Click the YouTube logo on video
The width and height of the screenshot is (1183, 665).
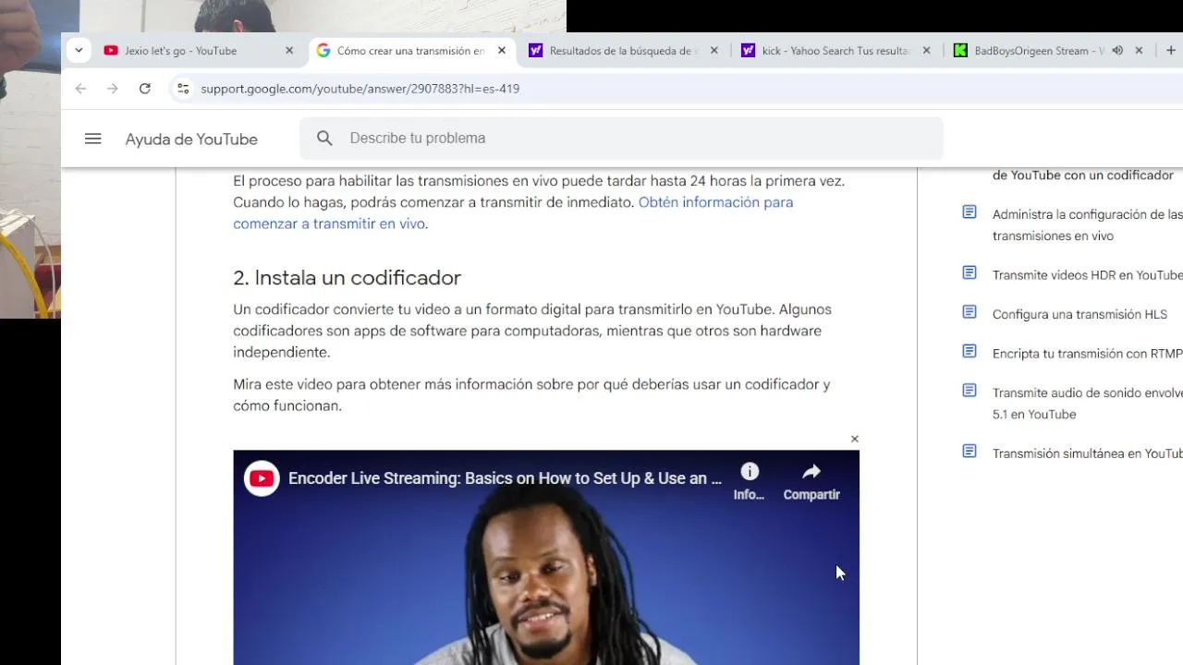(x=262, y=478)
